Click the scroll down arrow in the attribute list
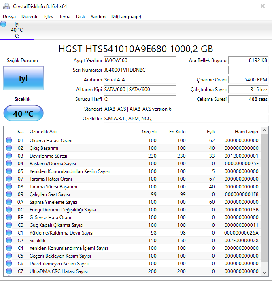The image size is (272, 290). point(265,273)
